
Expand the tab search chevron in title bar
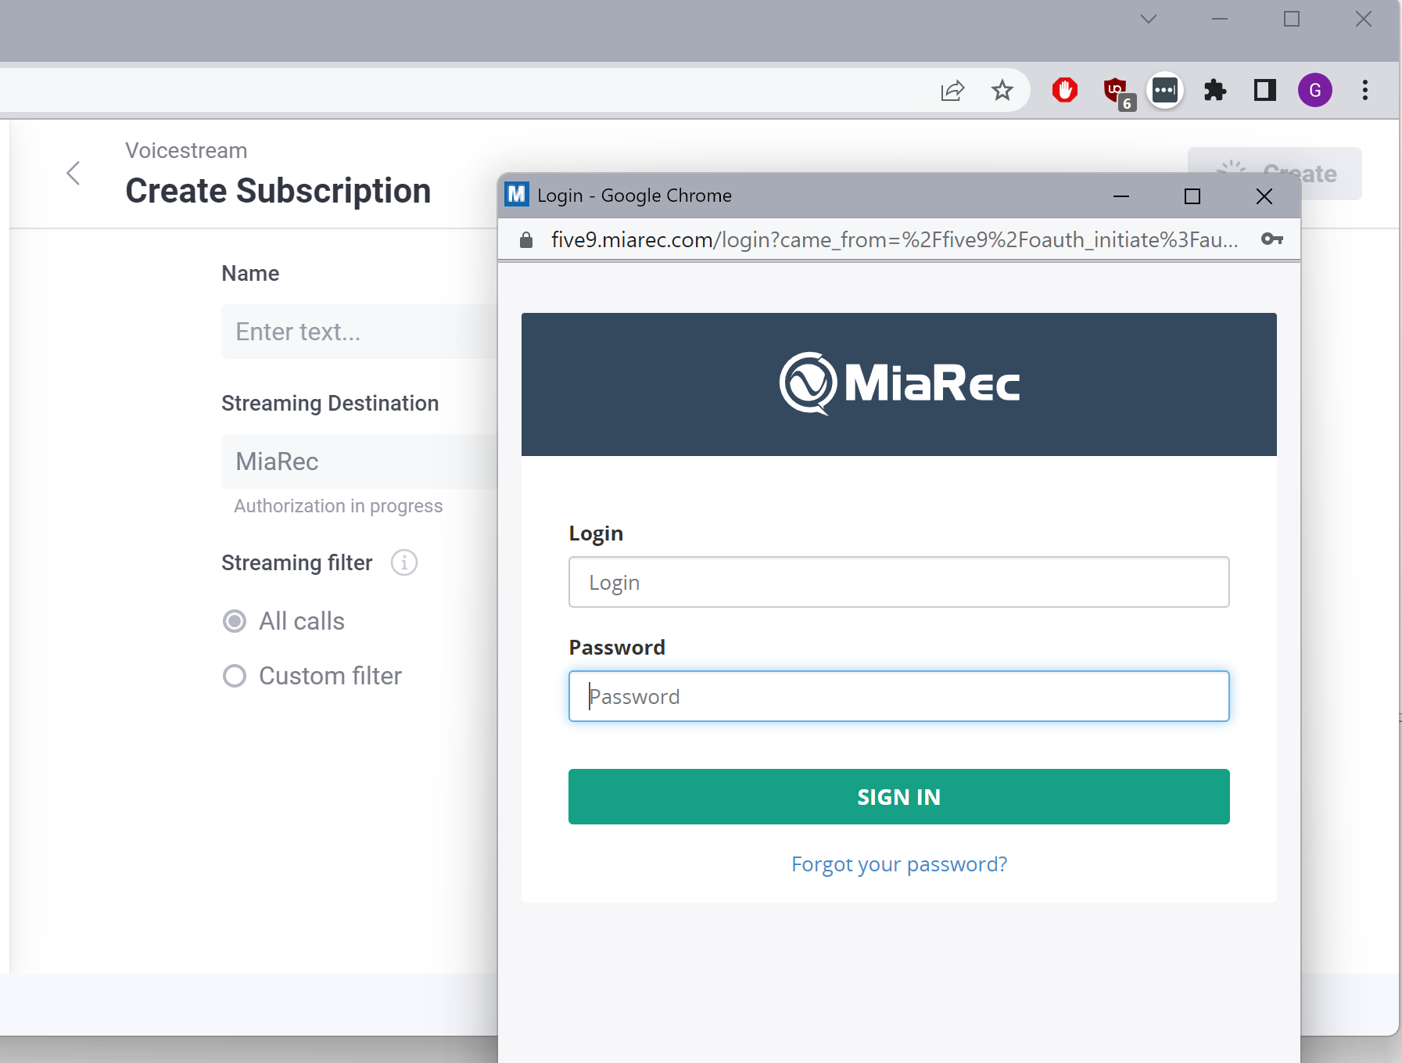pos(1149,20)
